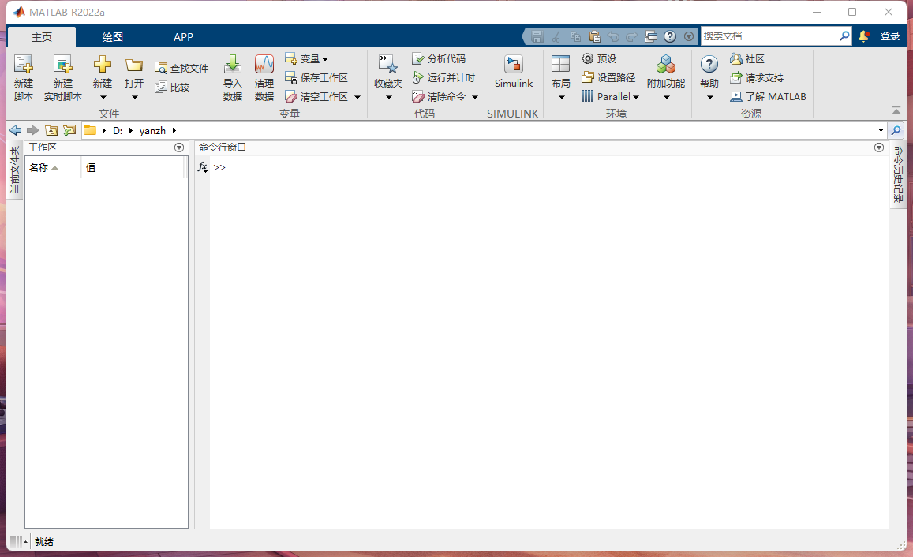
Task: Expand the 附加功能 (Add-Ons) dropdown
Action: [666, 97]
